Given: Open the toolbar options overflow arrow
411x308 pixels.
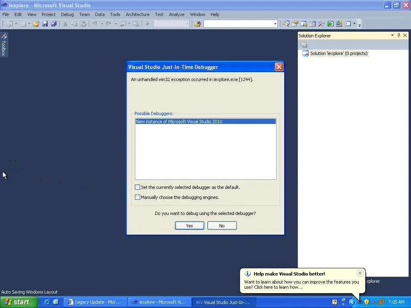Looking at the screenshot, I should point(360,25).
